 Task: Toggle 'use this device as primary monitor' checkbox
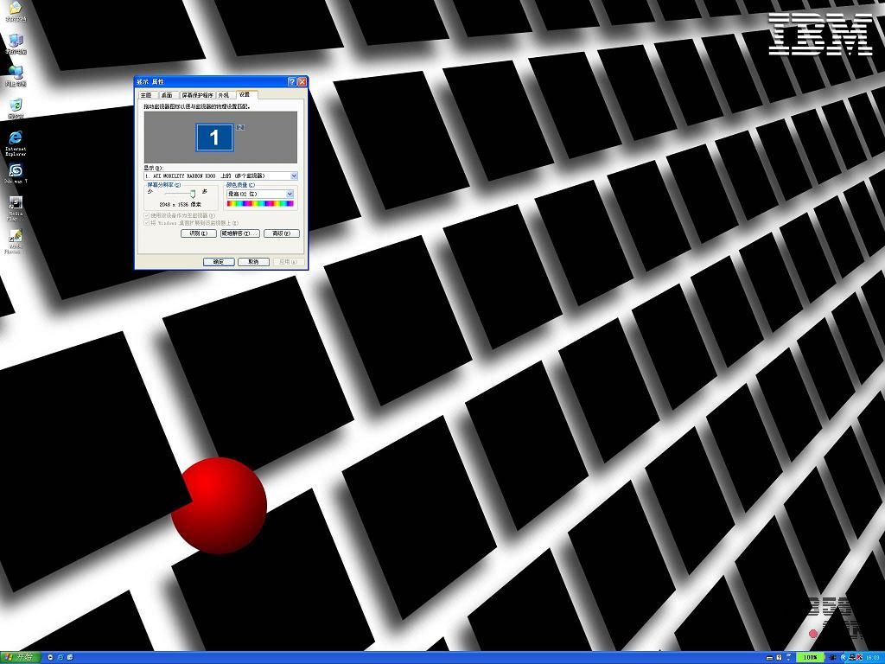[x=147, y=215]
